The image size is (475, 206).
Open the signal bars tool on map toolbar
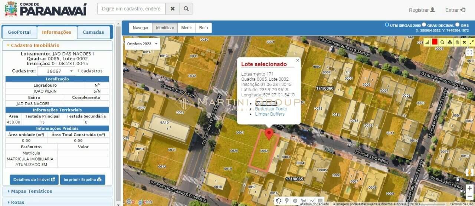427,42
